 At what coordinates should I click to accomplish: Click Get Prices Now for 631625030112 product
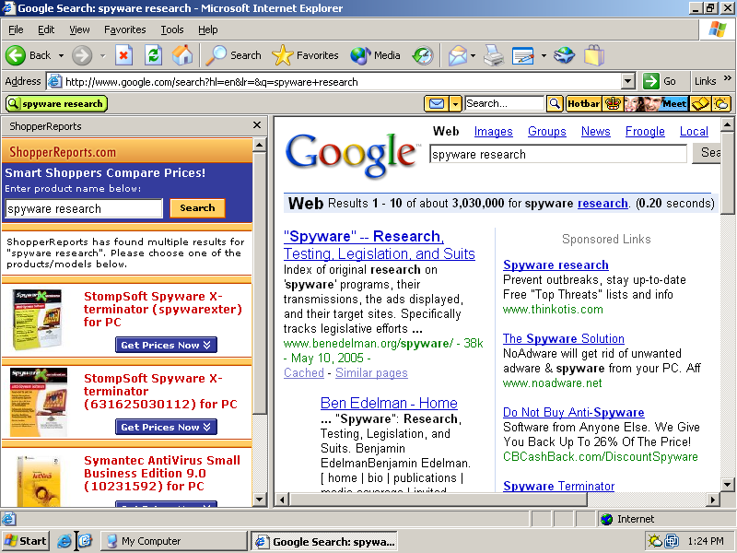click(x=166, y=427)
